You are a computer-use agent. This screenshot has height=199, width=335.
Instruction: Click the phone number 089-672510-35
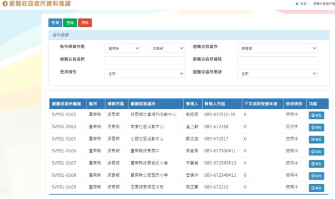pos(220,115)
